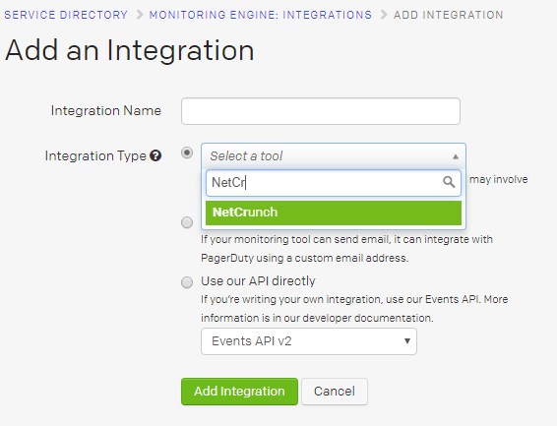Click the up arrow on tool selector

click(456, 156)
